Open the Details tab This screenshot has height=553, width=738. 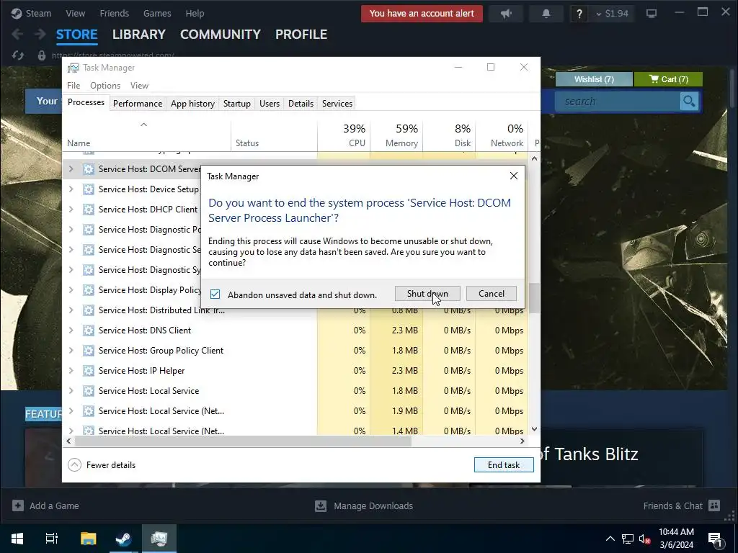(301, 104)
